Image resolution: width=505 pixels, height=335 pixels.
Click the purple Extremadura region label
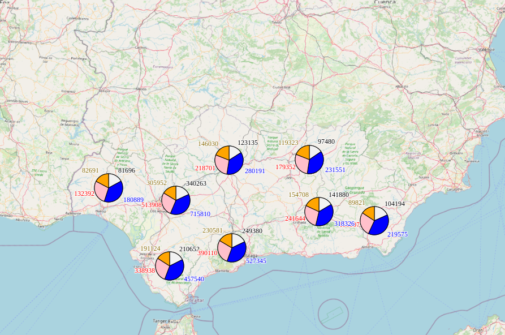point(163,67)
